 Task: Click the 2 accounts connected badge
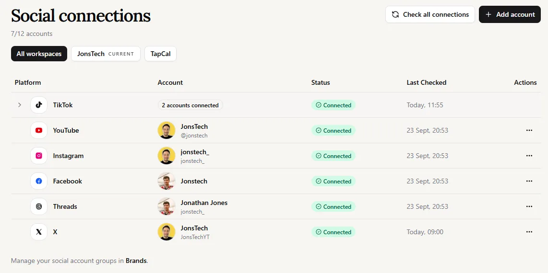click(x=190, y=105)
